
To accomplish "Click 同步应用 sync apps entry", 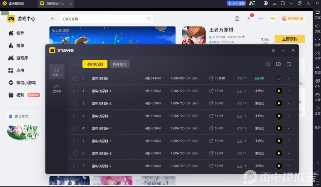I will [x=18, y=117].
